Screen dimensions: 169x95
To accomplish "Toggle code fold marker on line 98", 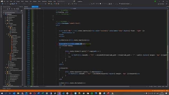I will pos(33,23).
